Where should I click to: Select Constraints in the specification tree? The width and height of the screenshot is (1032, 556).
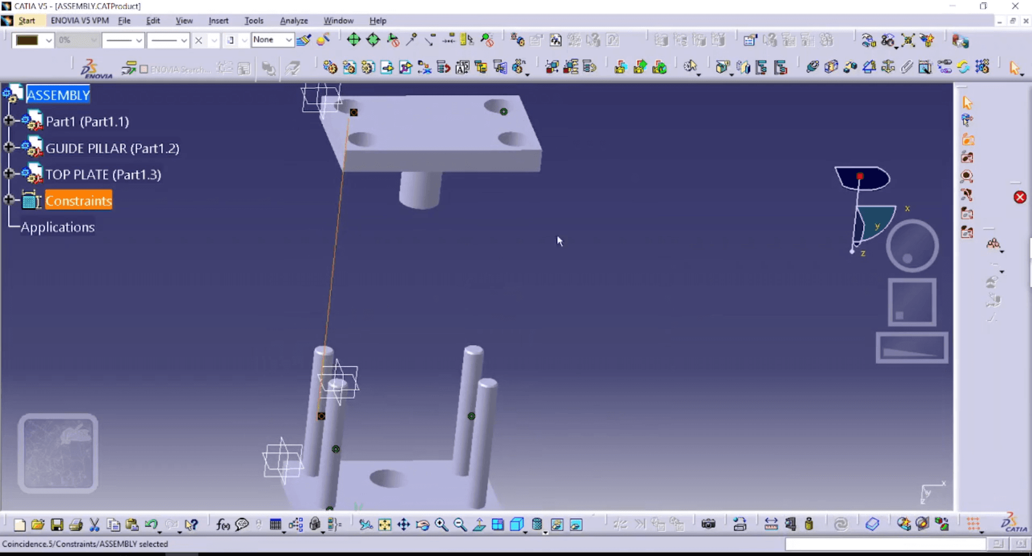click(78, 200)
